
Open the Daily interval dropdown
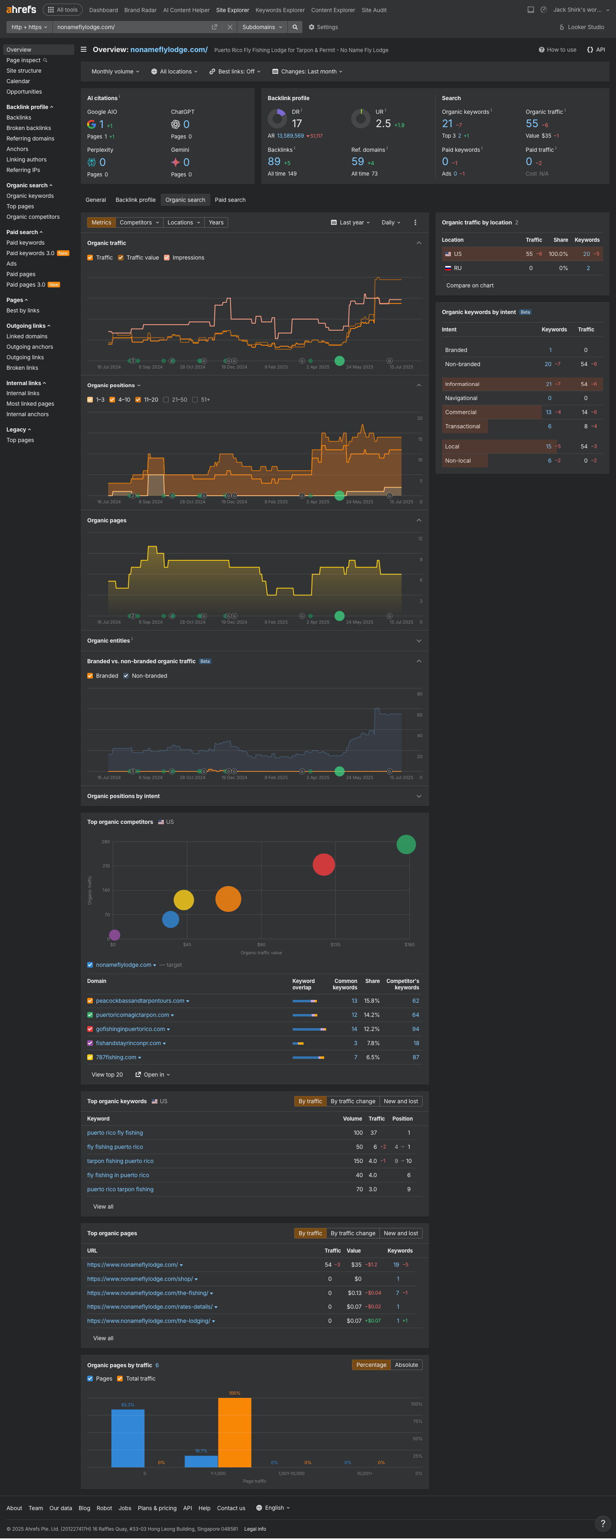(x=391, y=222)
